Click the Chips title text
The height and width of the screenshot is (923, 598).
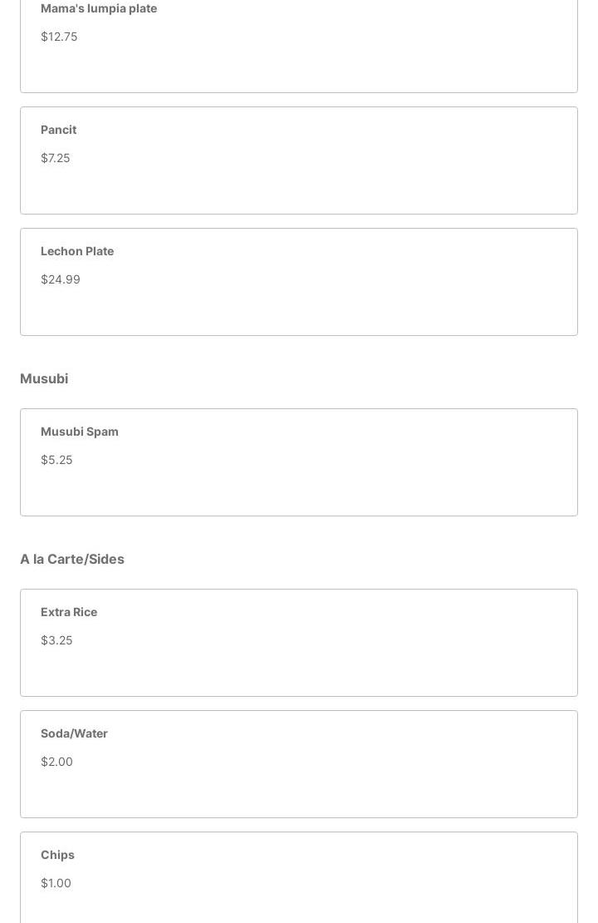[x=57, y=855]
